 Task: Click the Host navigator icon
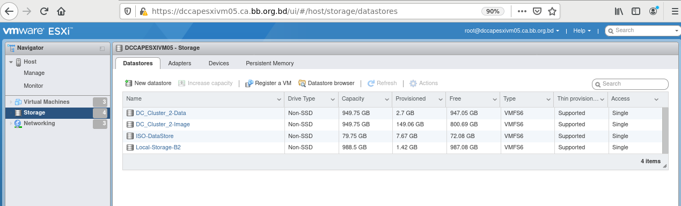point(18,62)
